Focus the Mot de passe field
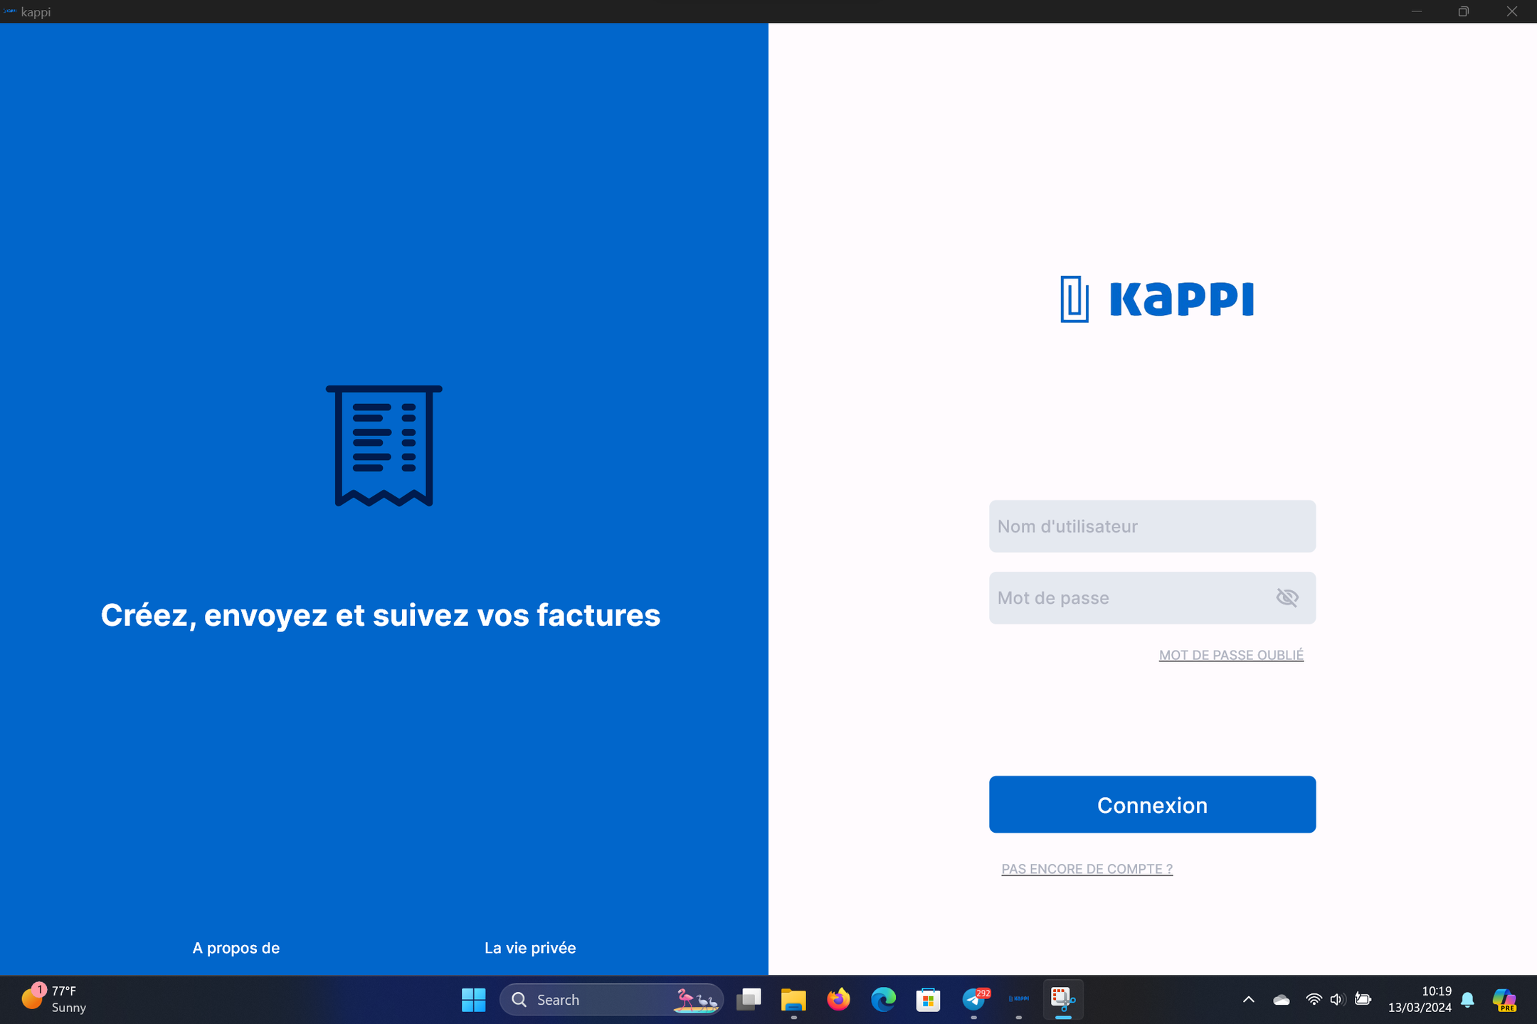The width and height of the screenshot is (1537, 1024). (x=1124, y=597)
